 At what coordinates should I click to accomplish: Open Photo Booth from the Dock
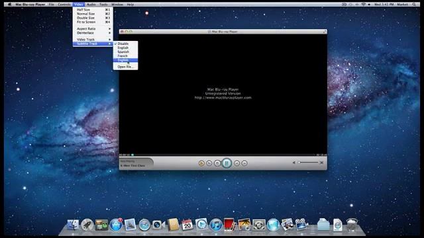[x=229, y=225]
